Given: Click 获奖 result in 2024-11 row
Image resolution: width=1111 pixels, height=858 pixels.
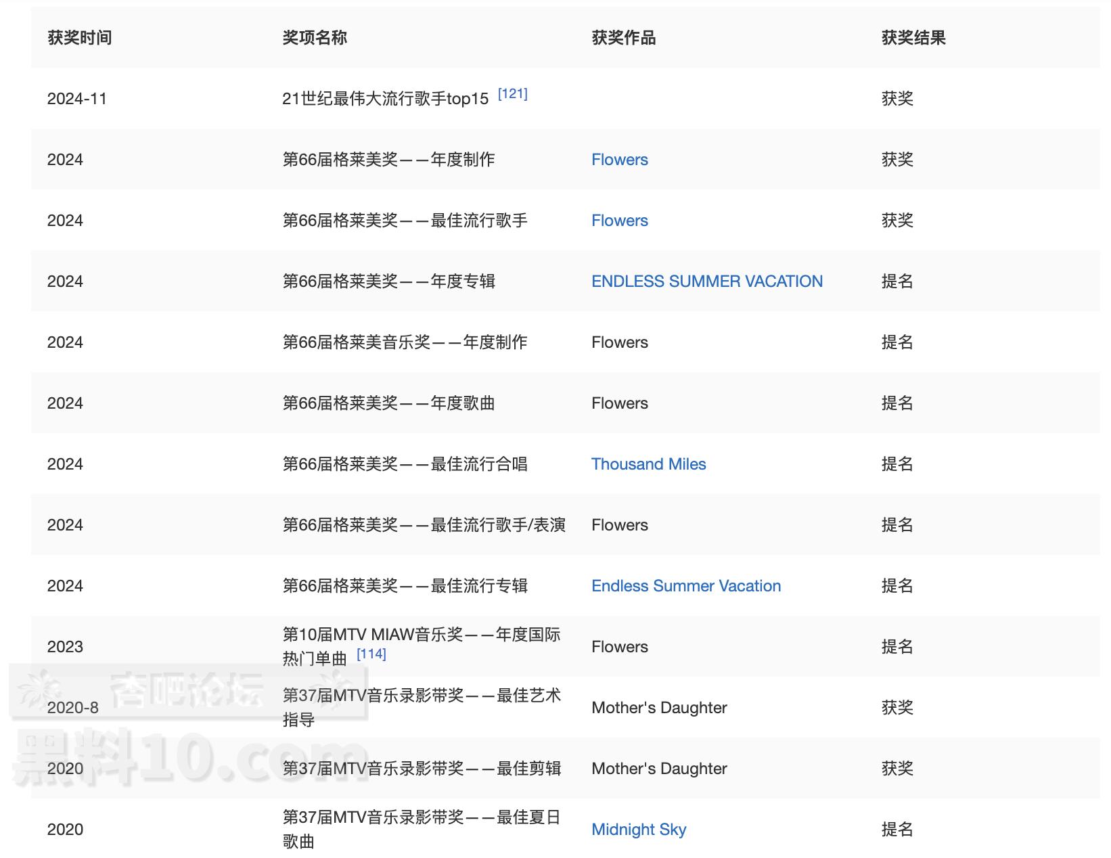Looking at the screenshot, I should pyautogui.click(x=897, y=99).
